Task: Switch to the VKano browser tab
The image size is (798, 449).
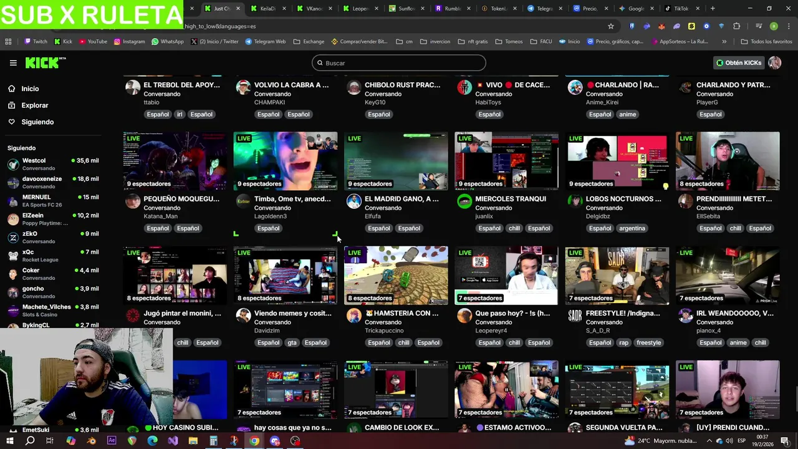Action: (314, 9)
